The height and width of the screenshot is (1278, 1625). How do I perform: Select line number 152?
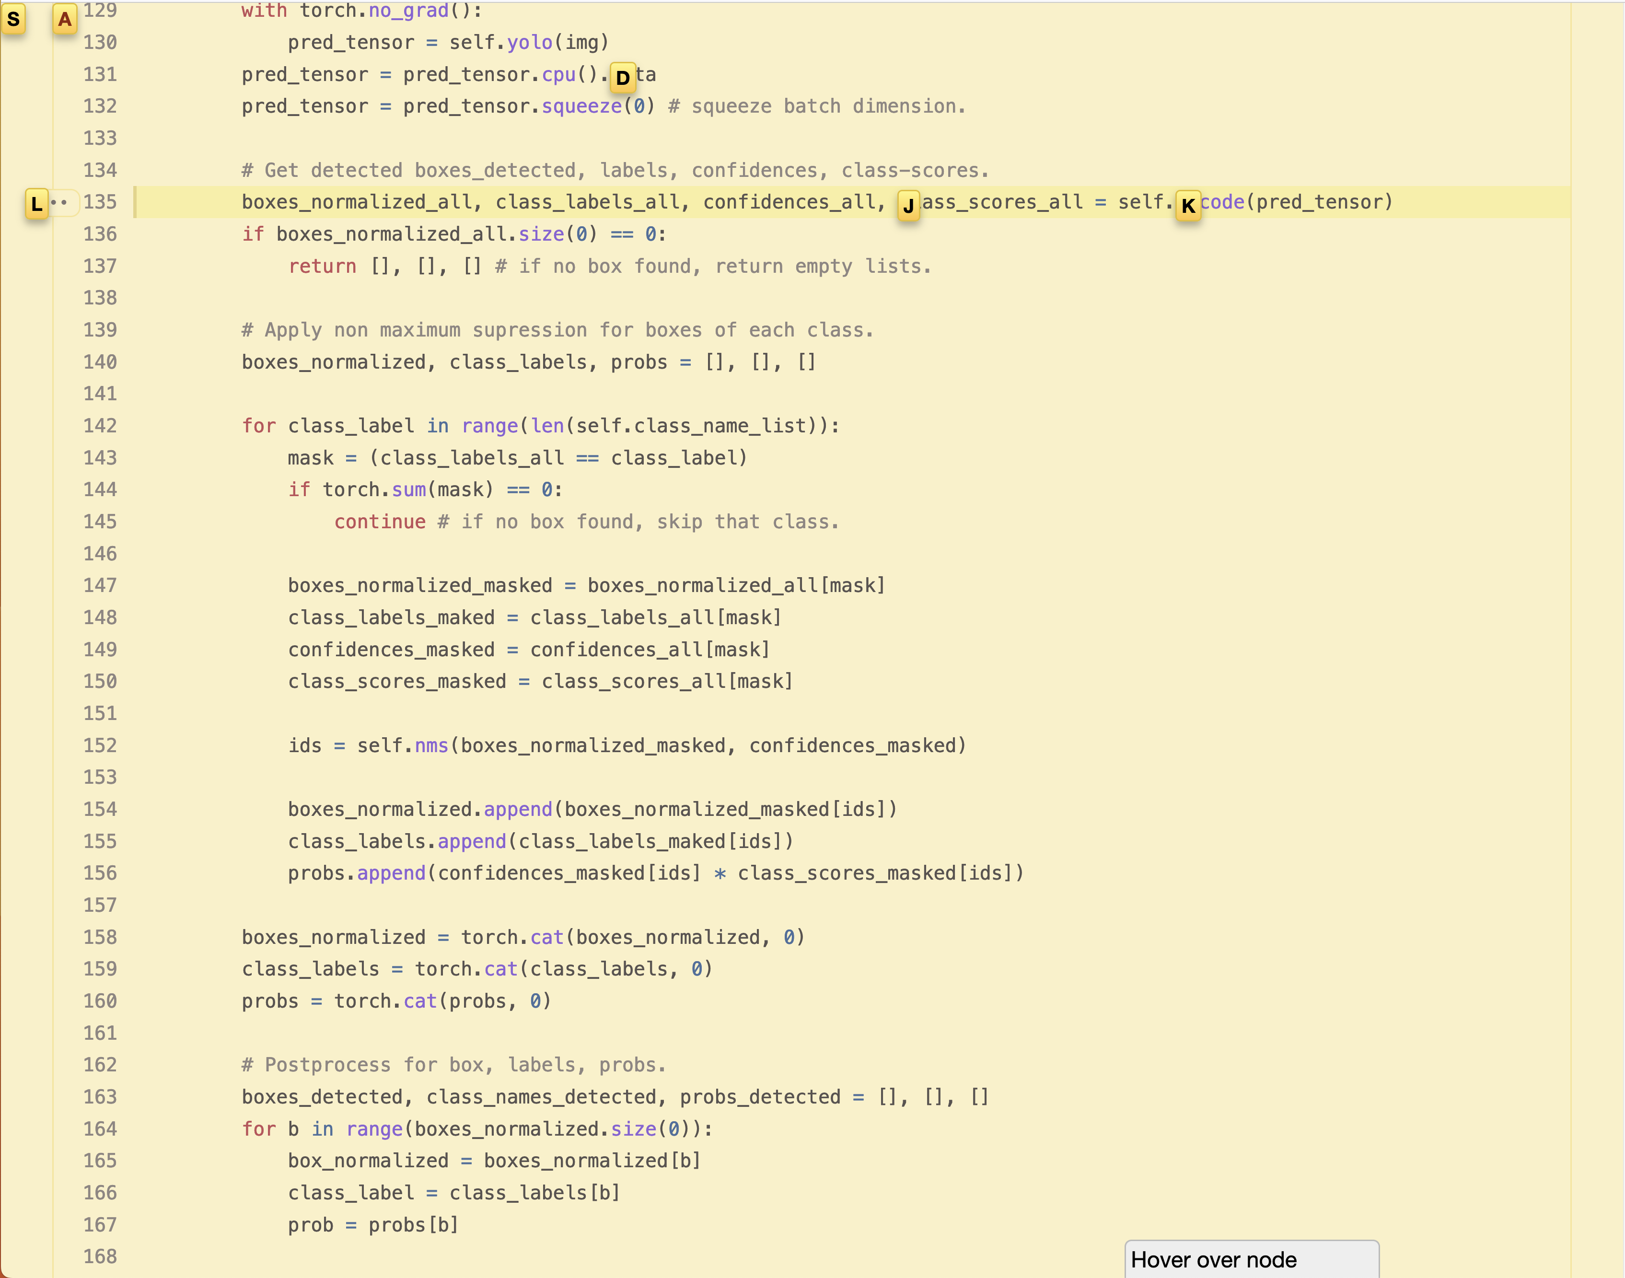coord(100,745)
